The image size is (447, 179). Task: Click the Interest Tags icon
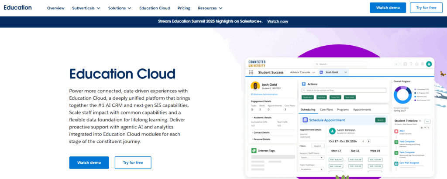point(254,151)
